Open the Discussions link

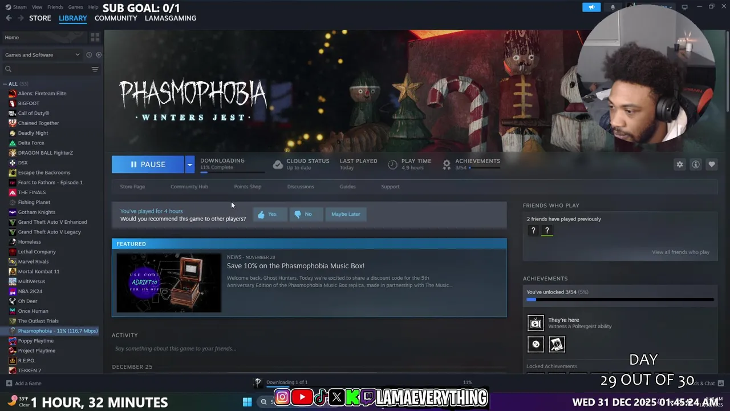coord(301,187)
